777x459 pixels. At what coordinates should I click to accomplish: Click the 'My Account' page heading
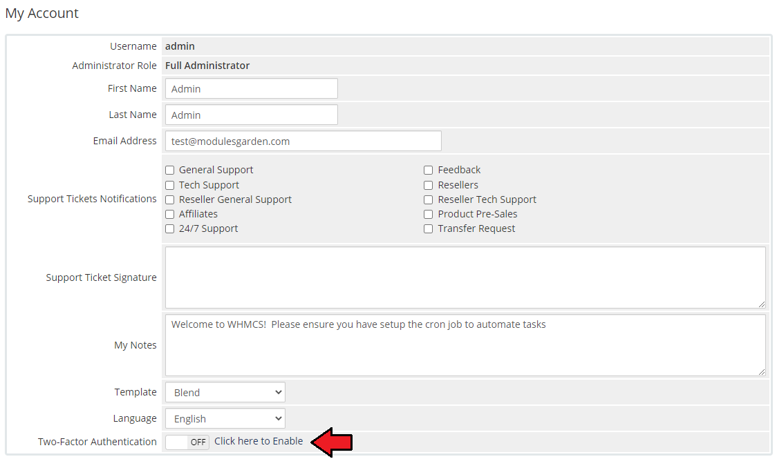click(x=42, y=13)
